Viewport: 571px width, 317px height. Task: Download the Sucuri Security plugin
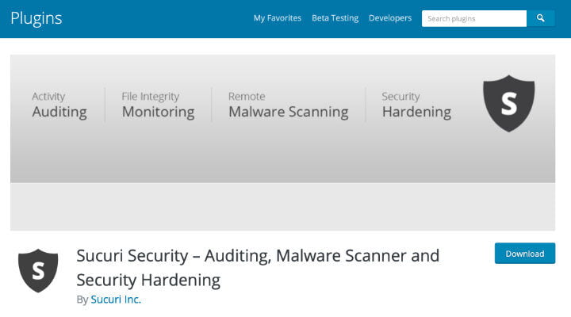click(525, 254)
